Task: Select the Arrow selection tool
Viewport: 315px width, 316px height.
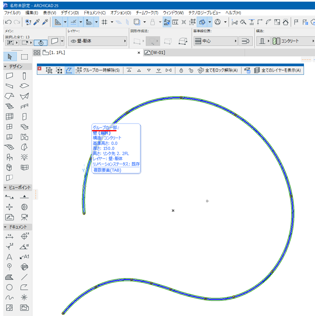Action: 10,57
